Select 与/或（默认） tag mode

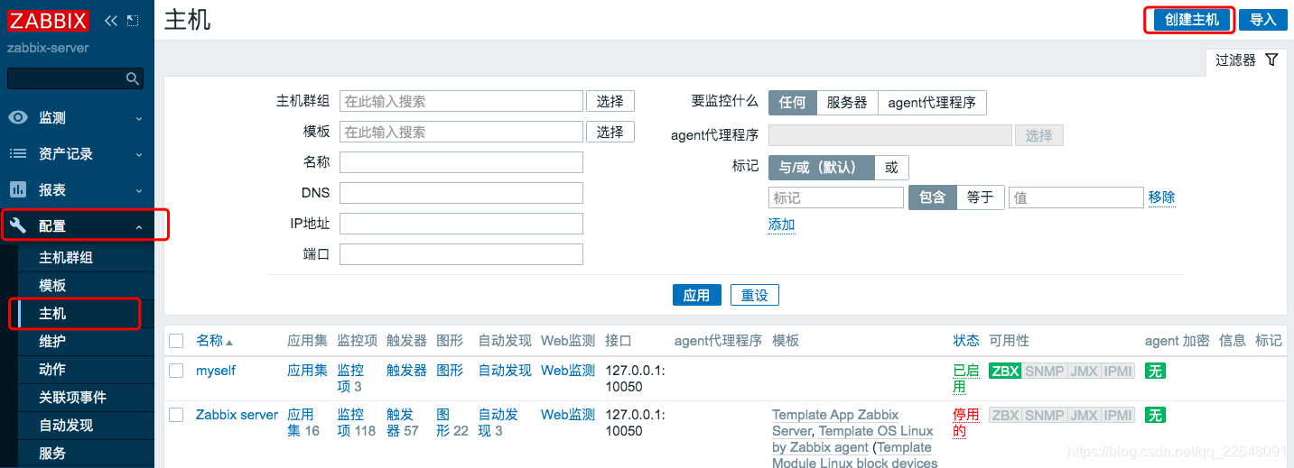click(x=821, y=168)
